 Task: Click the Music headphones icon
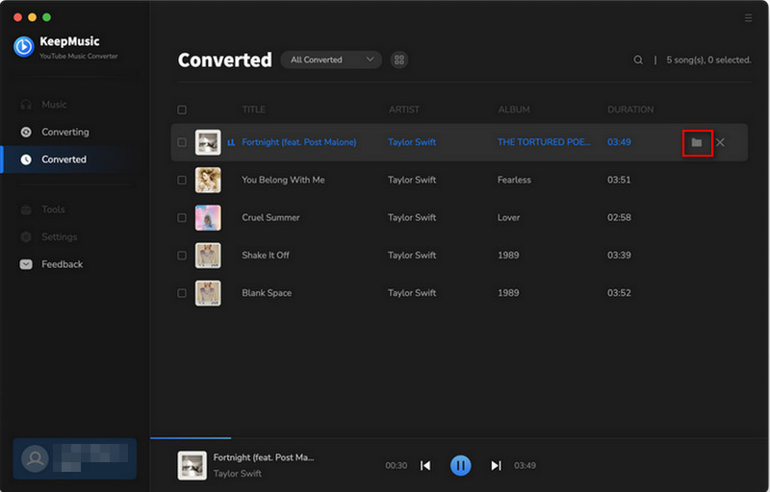tap(26, 105)
